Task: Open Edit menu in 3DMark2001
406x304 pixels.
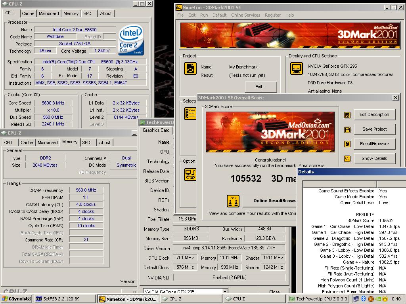Action: (x=192, y=15)
